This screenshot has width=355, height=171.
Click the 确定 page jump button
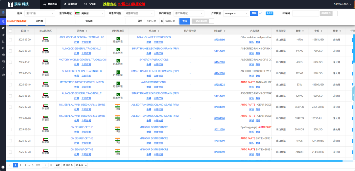click(58, 165)
